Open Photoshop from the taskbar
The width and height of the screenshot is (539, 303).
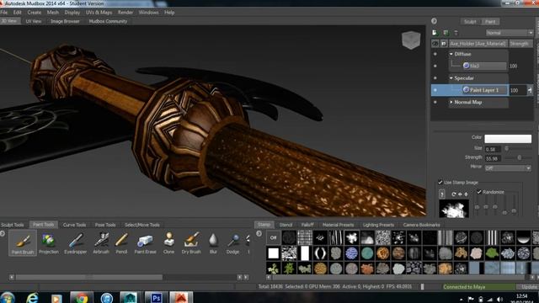156,297
